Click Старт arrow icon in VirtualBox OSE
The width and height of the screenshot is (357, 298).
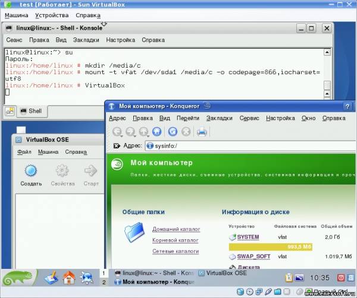[x=91, y=171]
